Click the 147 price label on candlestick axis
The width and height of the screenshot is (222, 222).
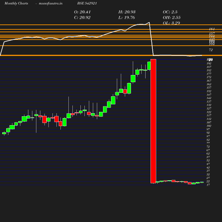click(x=209, y=95)
